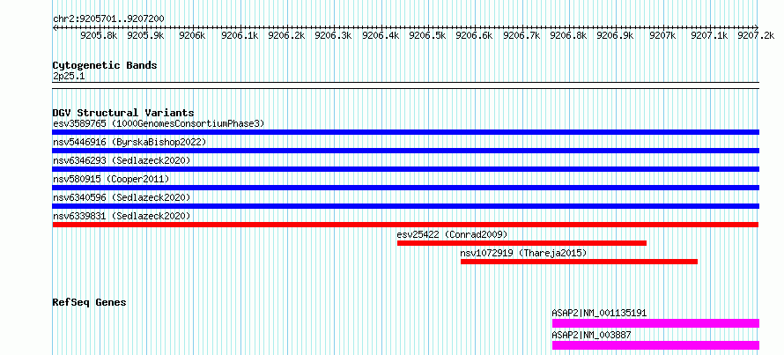The image size is (784, 355).
Task: Click the 9206.2k ruler tick label
Action: pos(286,35)
